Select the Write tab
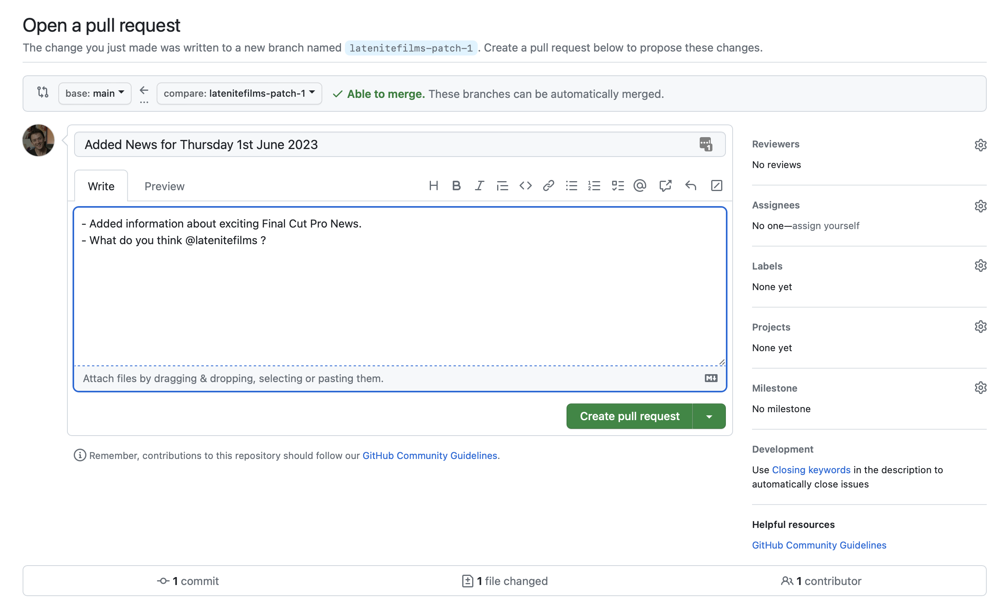 pos(101,186)
